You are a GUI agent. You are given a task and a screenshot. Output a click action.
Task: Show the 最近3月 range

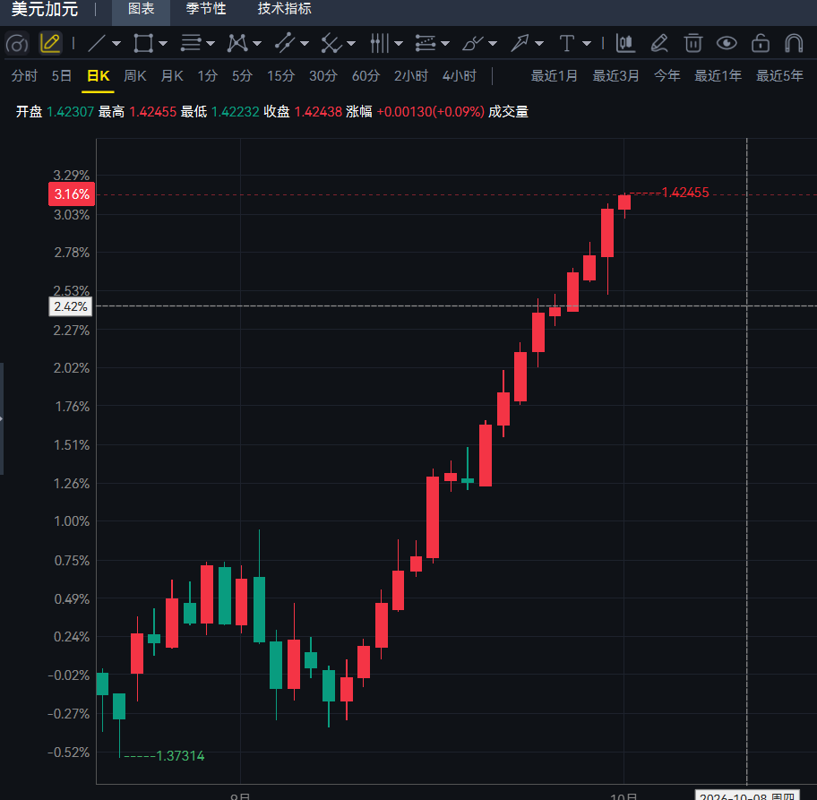(615, 76)
